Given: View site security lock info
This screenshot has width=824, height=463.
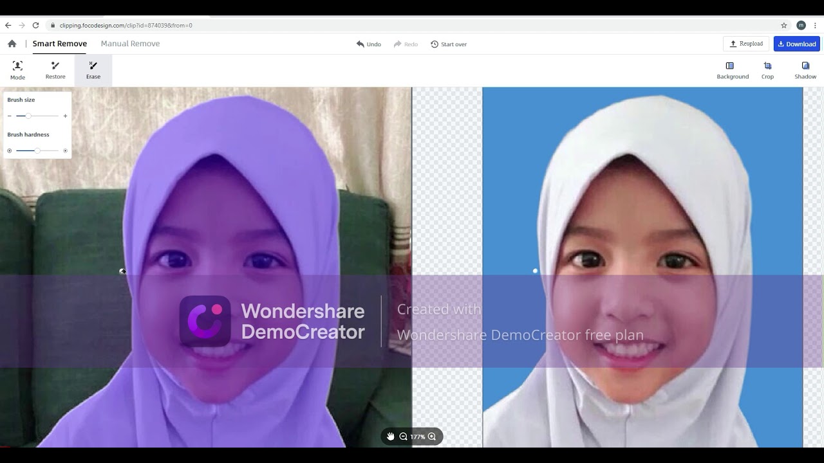Looking at the screenshot, I should coord(53,25).
